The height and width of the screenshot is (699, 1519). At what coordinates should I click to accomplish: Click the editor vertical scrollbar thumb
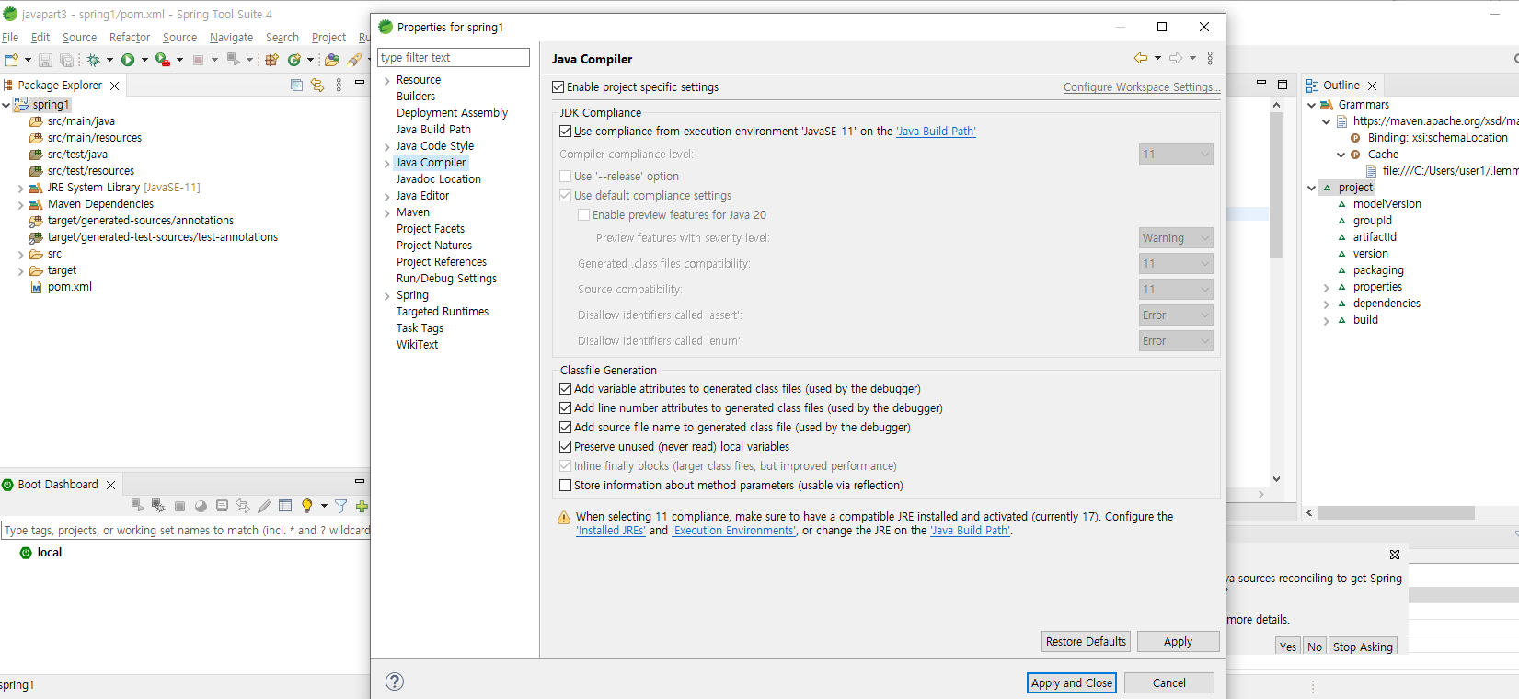point(1276,184)
